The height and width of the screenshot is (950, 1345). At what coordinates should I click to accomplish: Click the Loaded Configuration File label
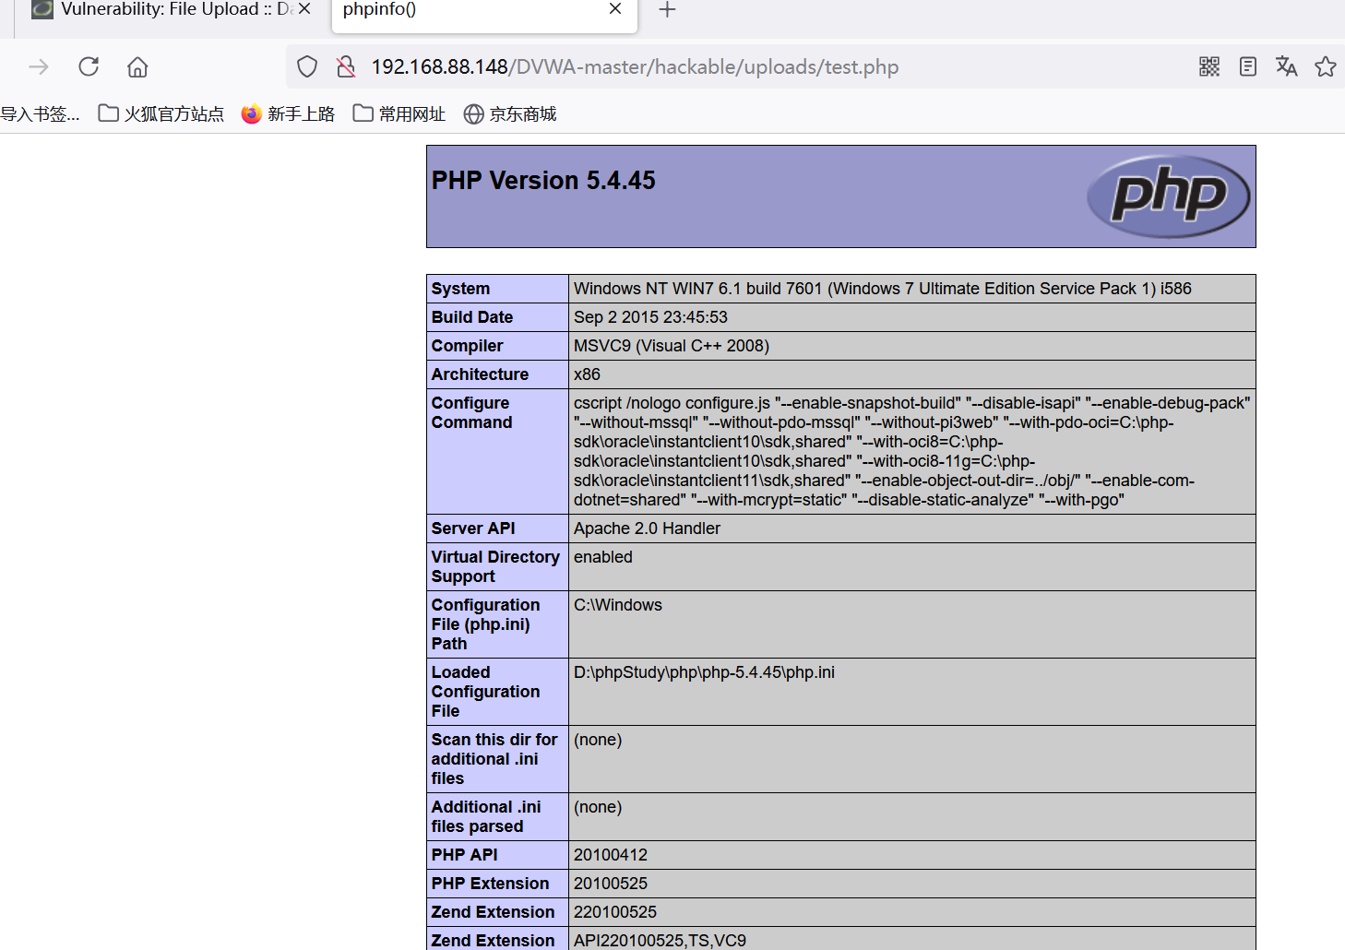485,692
